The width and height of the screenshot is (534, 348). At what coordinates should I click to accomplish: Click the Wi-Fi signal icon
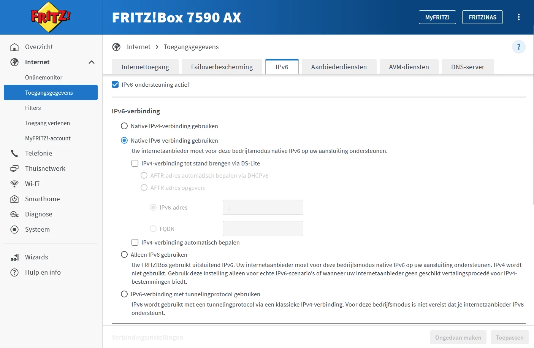pyautogui.click(x=14, y=184)
